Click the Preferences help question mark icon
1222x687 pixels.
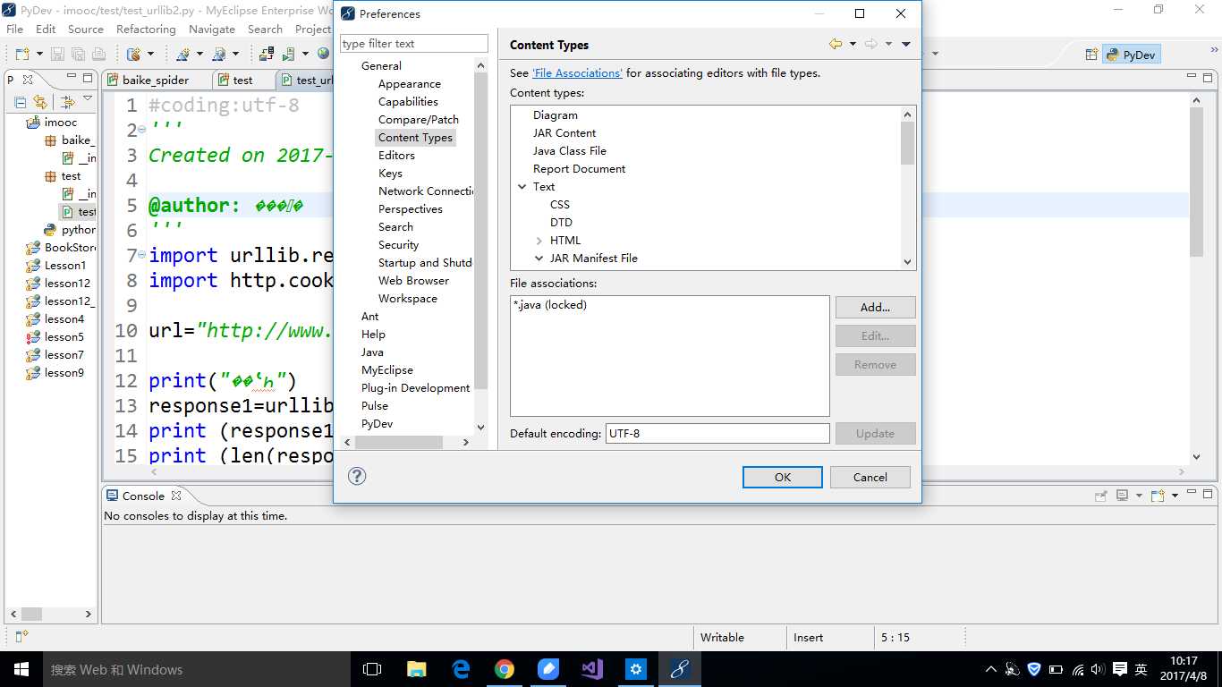357,476
